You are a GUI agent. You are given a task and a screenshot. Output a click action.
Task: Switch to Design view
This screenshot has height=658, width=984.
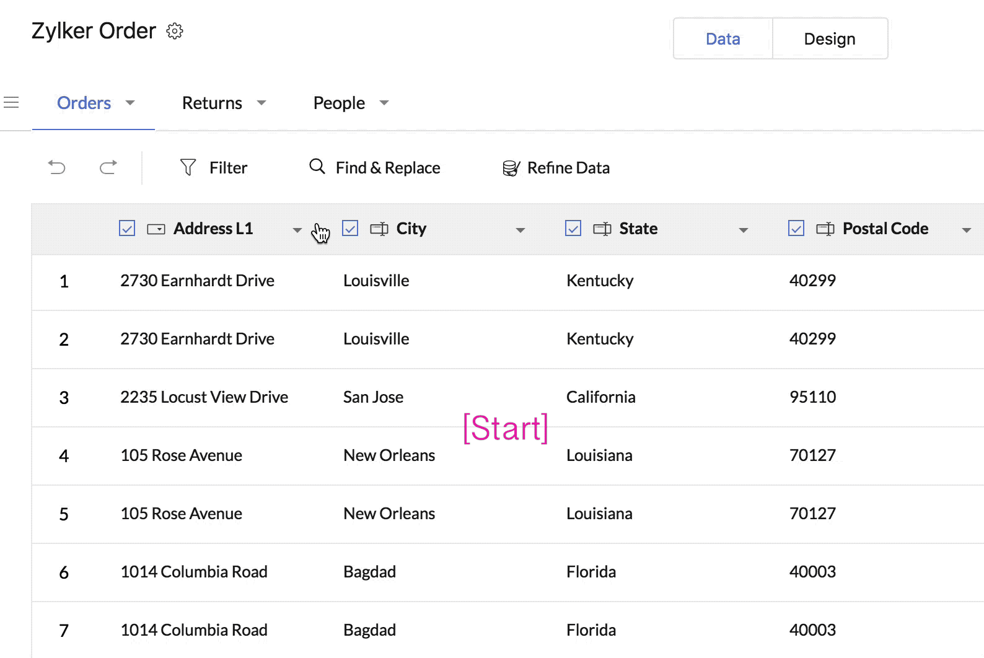pos(829,39)
